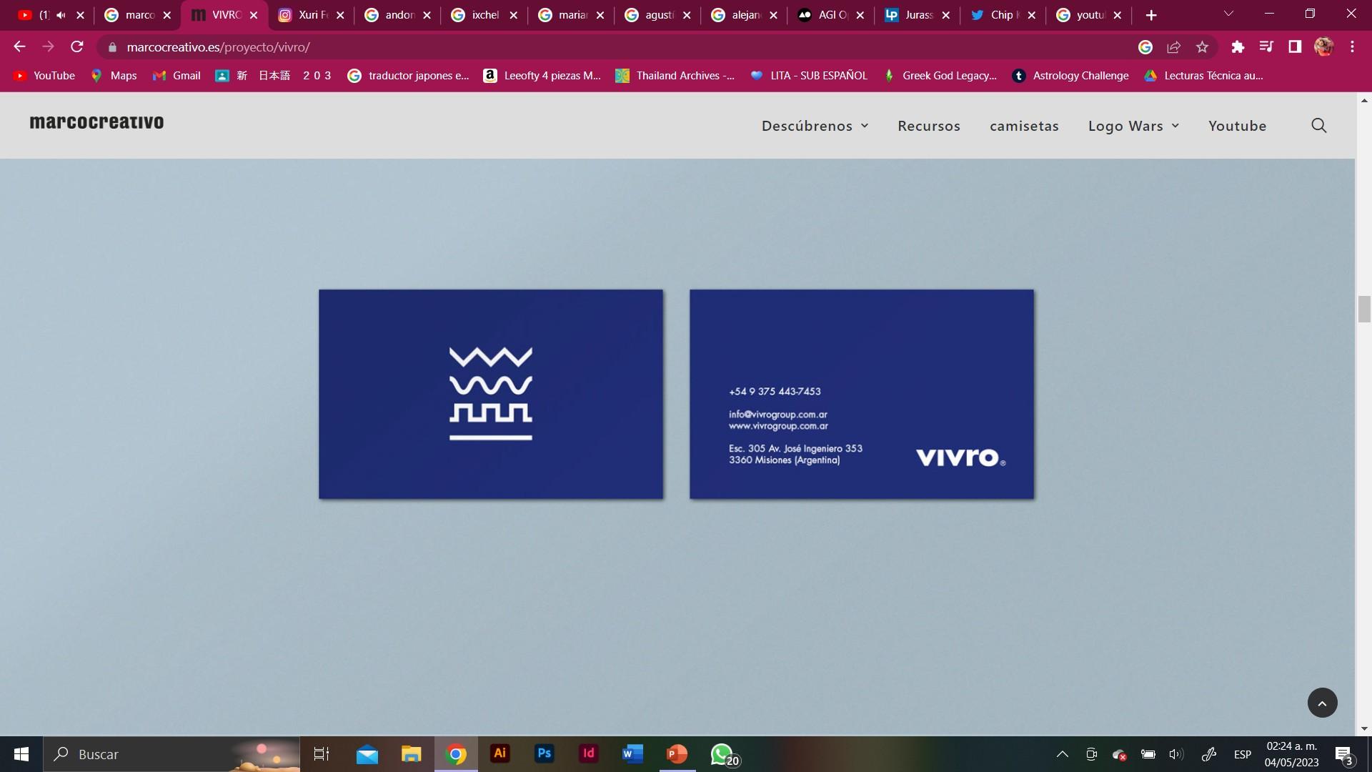Screen dimensions: 1372x772
Task: Switch to the Xuri Instagram tab
Action: coord(307,15)
